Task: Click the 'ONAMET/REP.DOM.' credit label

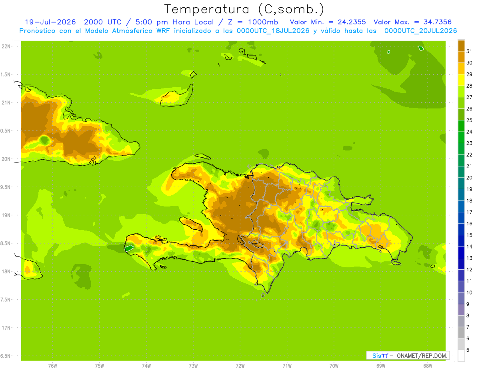Action: click(422, 355)
